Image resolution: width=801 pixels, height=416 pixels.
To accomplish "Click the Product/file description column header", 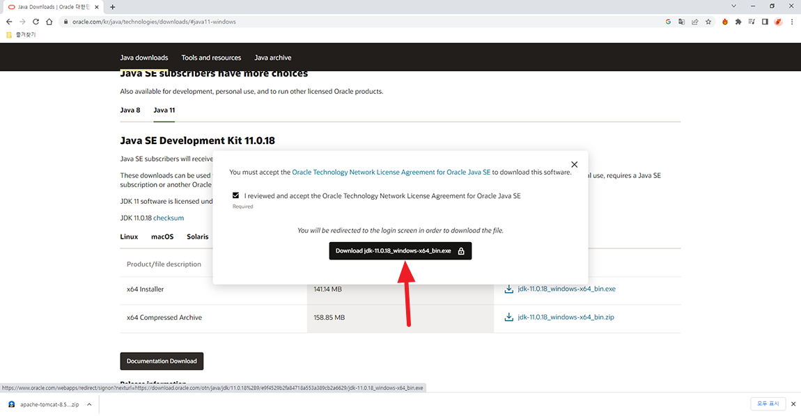I will pos(164,264).
